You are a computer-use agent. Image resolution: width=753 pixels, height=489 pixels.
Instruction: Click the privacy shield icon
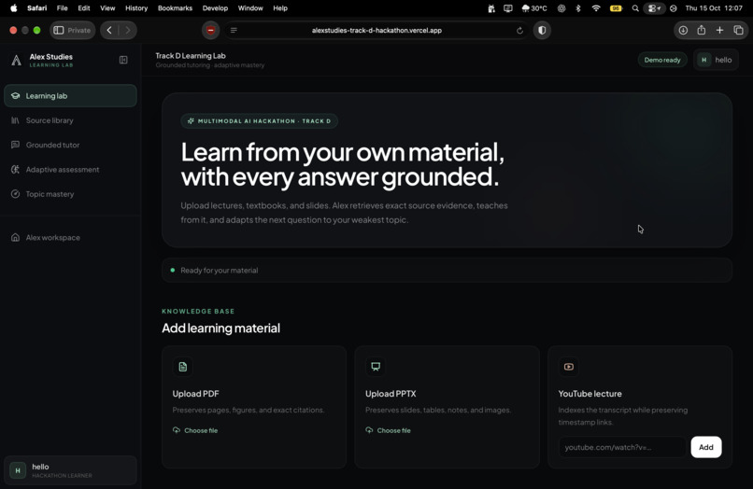point(542,30)
